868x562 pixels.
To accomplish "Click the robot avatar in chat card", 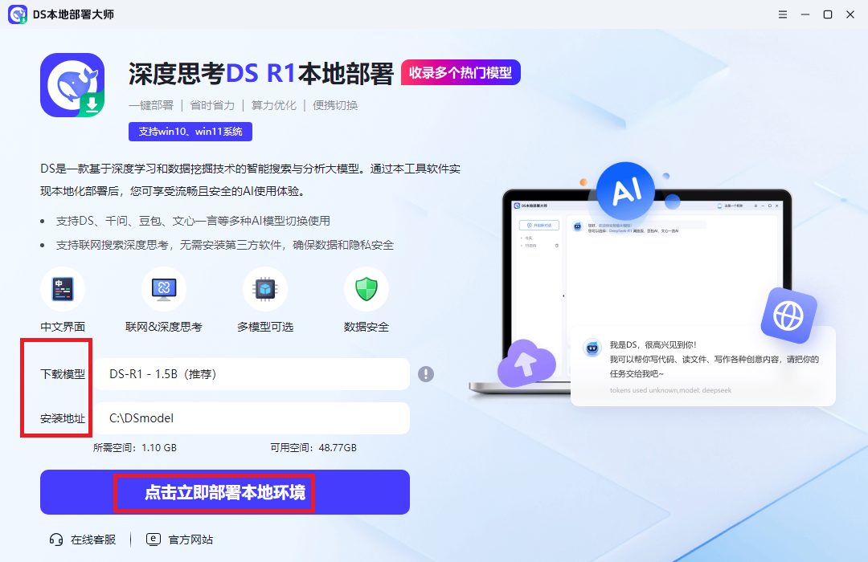I will pos(592,348).
